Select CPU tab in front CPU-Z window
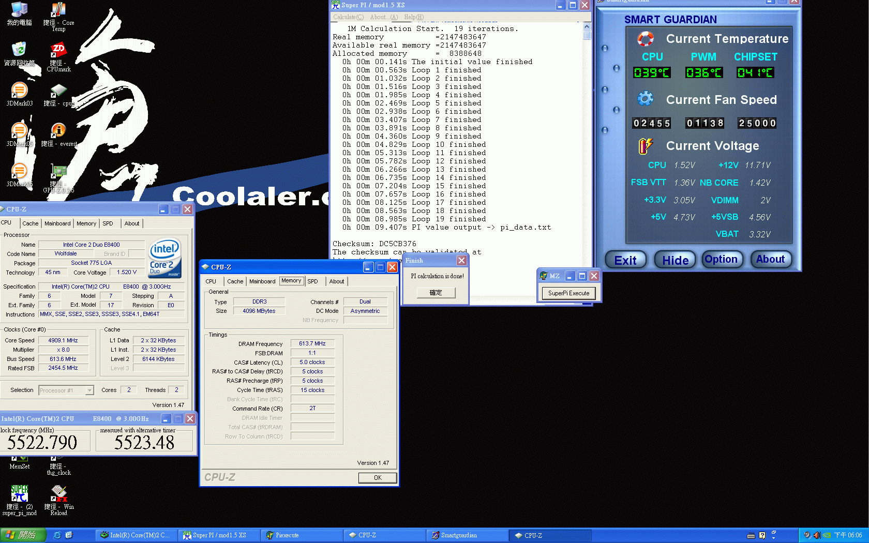 211,281
